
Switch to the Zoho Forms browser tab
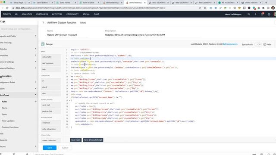pos(66,3)
